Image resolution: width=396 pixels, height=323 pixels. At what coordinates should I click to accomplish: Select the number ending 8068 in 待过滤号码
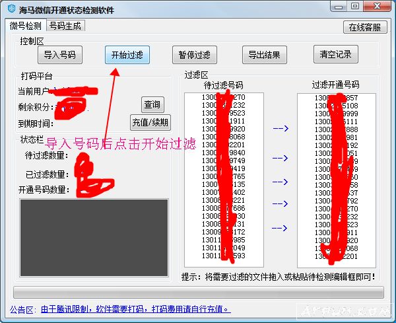click(223, 137)
